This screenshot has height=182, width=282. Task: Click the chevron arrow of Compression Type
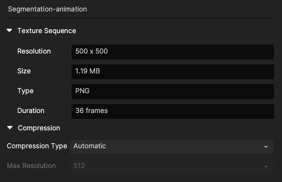[266, 147]
